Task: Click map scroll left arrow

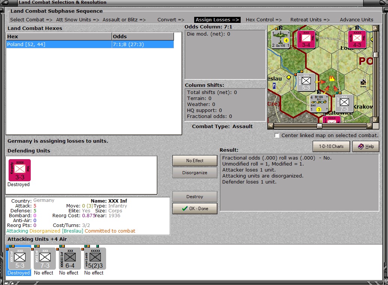Action: coord(270,126)
